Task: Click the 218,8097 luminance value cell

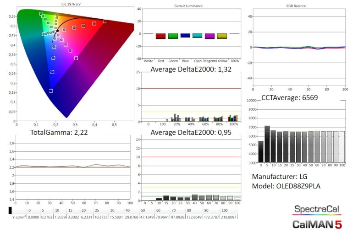Action: [x=232, y=216]
